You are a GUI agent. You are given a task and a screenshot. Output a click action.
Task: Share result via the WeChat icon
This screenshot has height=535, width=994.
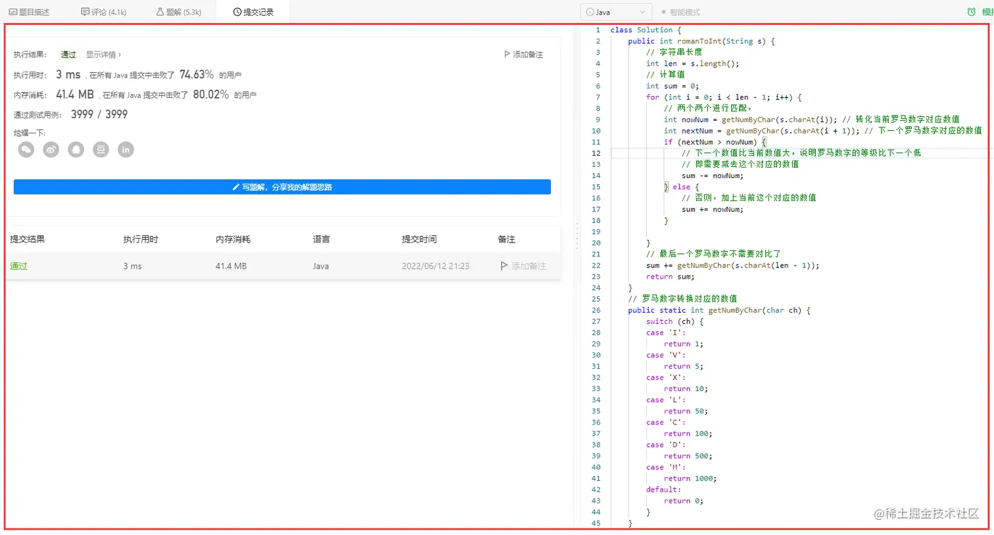[x=26, y=150]
